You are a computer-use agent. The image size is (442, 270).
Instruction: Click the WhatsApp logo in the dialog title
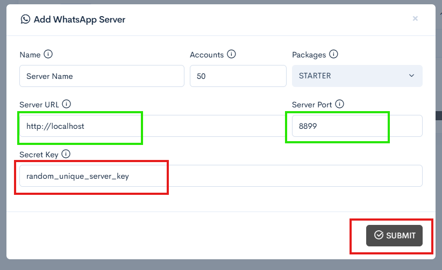coord(25,19)
